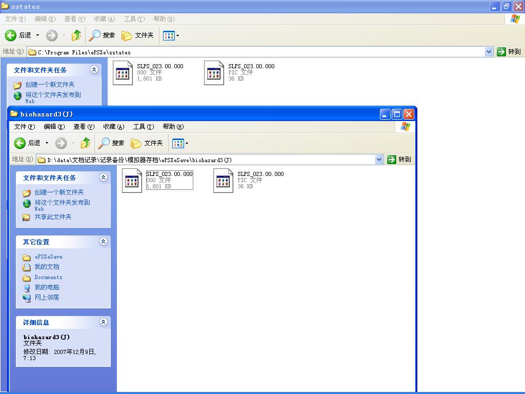Click the 转到 Go button in biohazard3(J)
The width and height of the screenshot is (525, 394).
click(399, 160)
